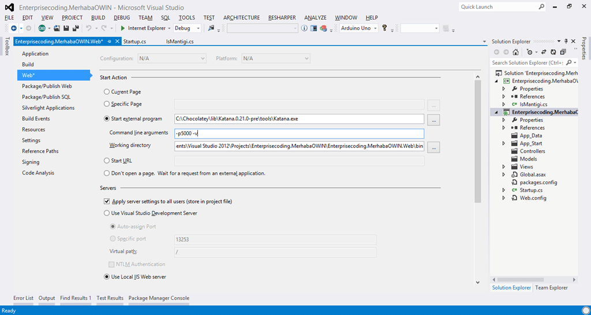Open the Package/Publish Web settings page
The height and width of the screenshot is (315, 591).
click(x=47, y=86)
